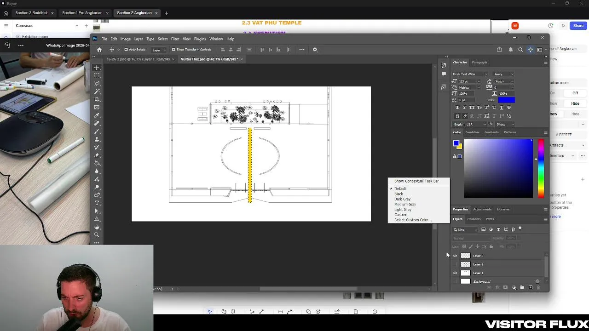
Task: Apply Strikethrough style in Character panel
Action: [508, 107]
